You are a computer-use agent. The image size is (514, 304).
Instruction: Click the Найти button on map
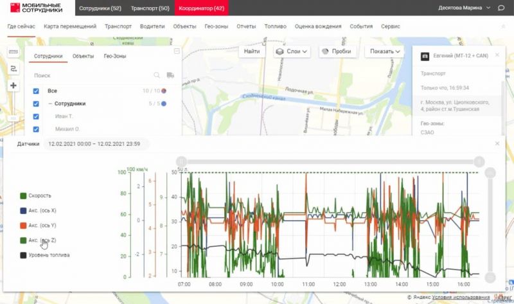pos(252,51)
